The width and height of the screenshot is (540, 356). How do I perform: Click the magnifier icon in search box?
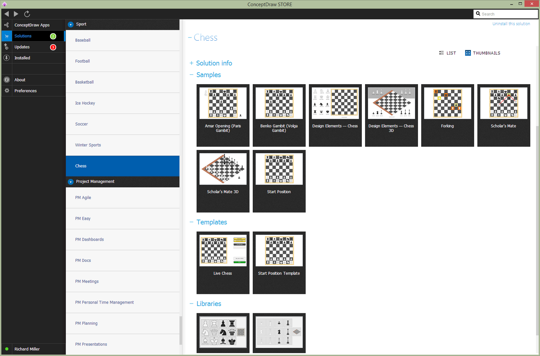[x=478, y=14]
